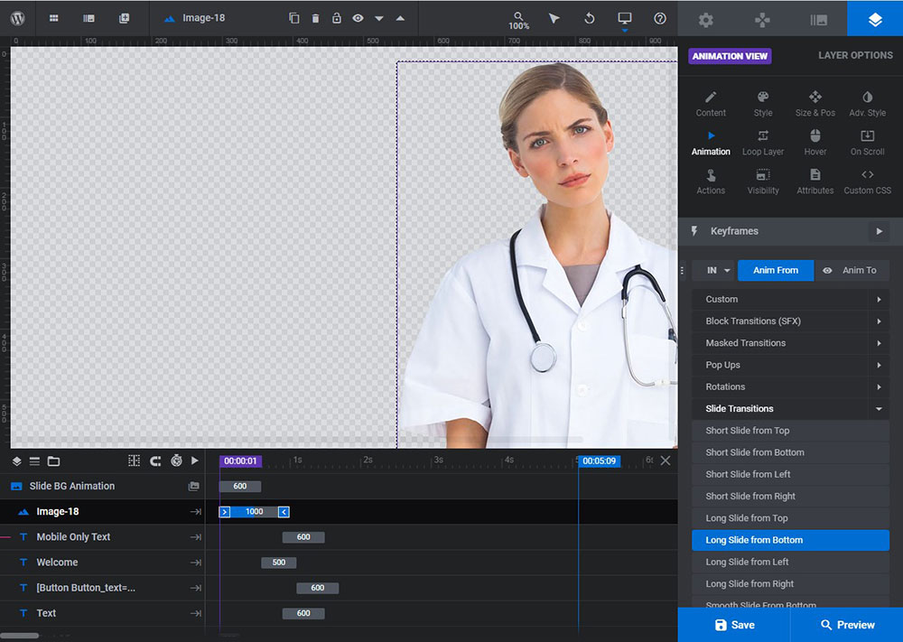Open the Adv. Style options

tap(867, 104)
